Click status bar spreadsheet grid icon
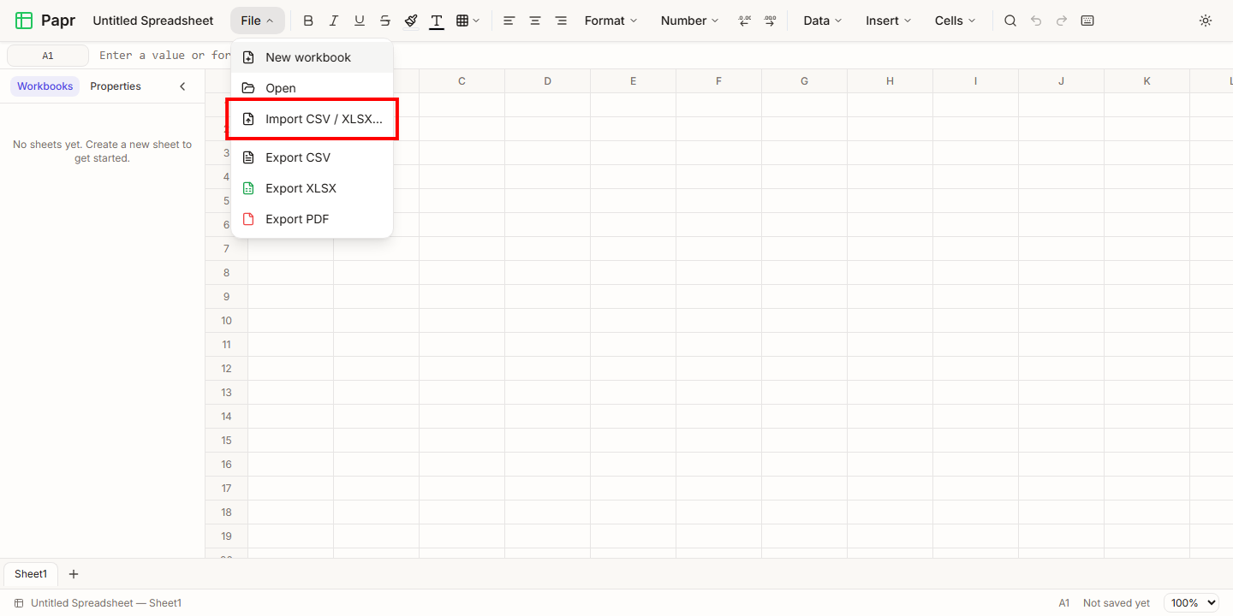The width and height of the screenshot is (1233, 616). [19, 603]
